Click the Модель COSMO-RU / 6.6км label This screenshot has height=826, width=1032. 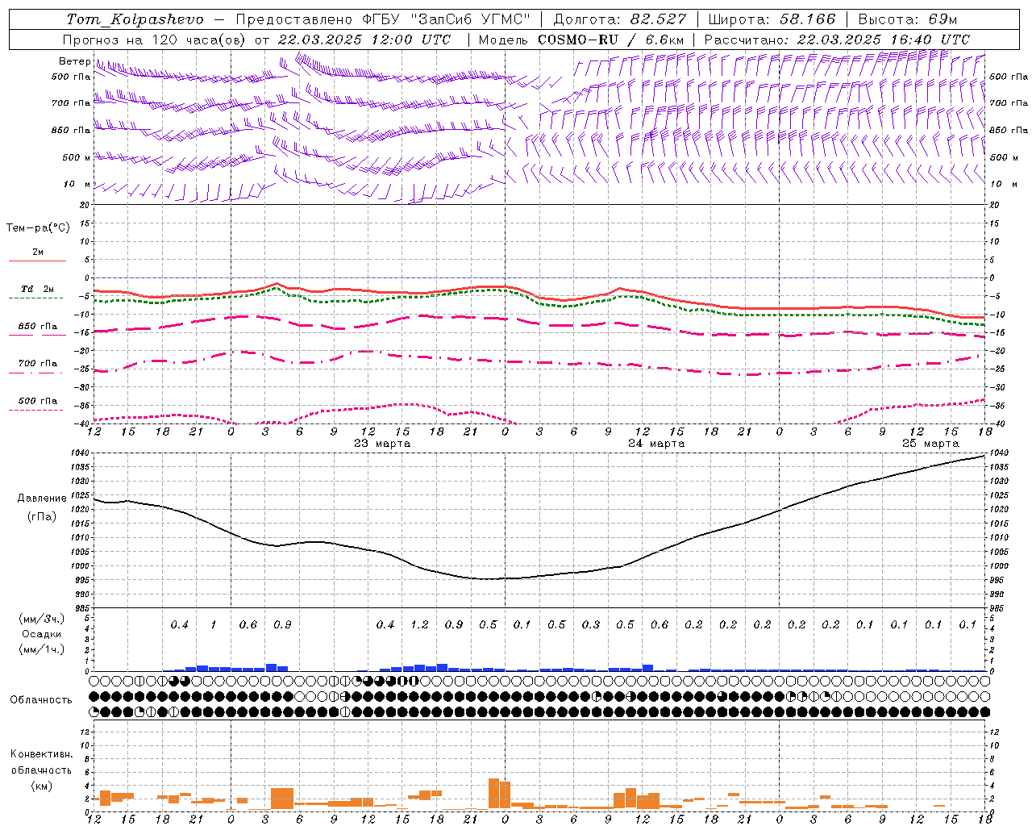point(581,40)
